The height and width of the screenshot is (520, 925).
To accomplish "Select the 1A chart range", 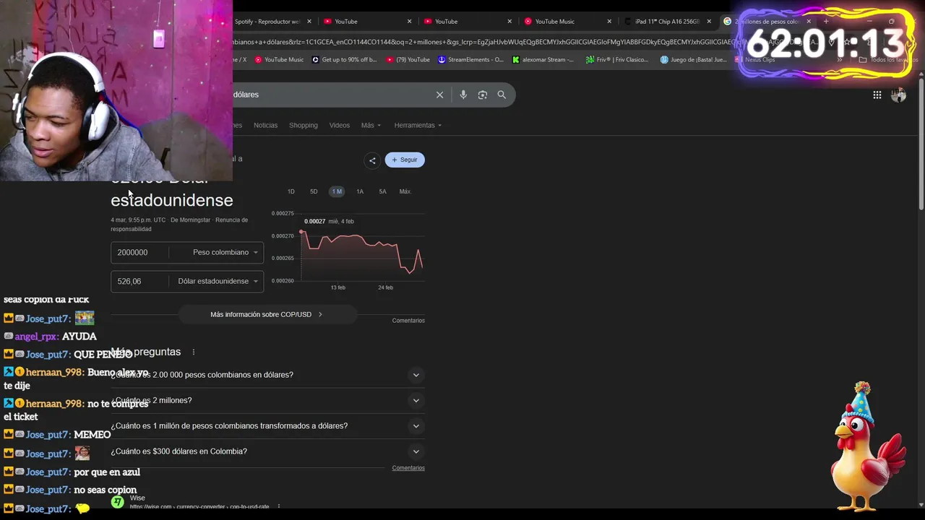I will tap(360, 191).
